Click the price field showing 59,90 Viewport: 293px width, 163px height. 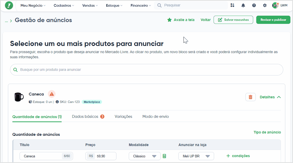(x=101, y=156)
